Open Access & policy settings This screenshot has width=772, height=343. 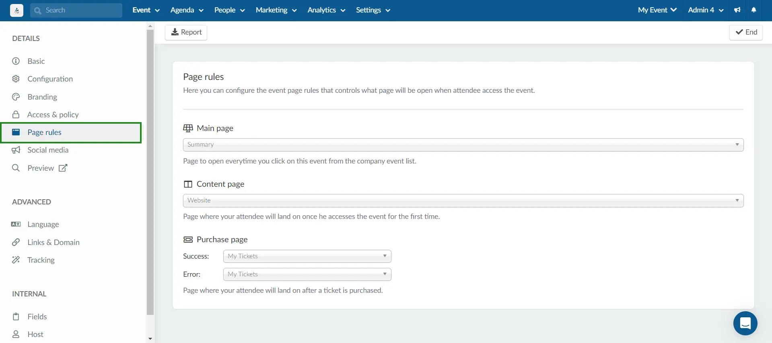pyautogui.click(x=53, y=114)
